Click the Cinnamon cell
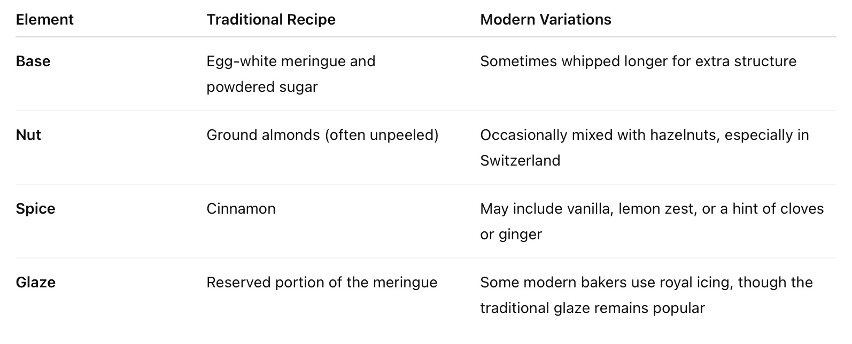852x344 pixels. click(x=241, y=209)
